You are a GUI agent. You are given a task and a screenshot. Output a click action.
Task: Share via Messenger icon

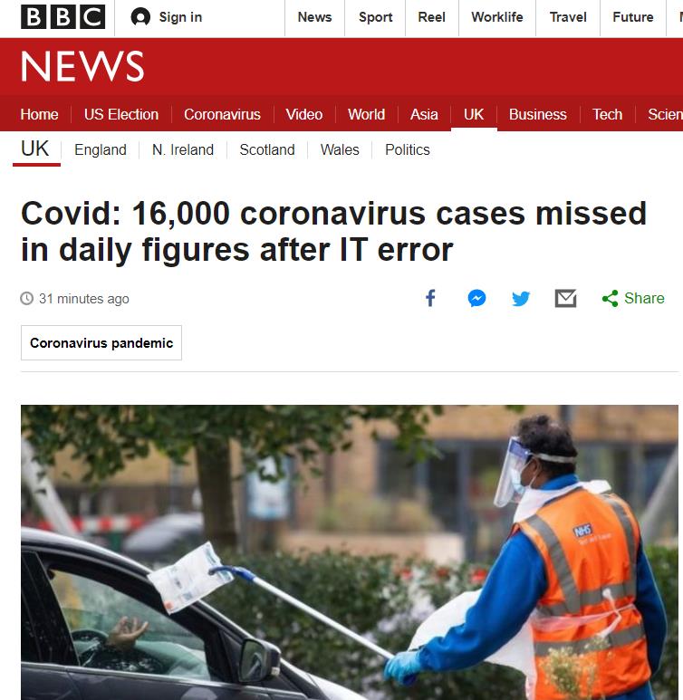tap(476, 298)
